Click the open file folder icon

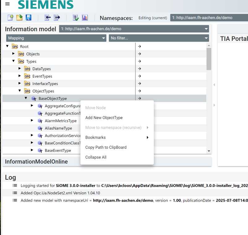pyautogui.click(x=19, y=18)
